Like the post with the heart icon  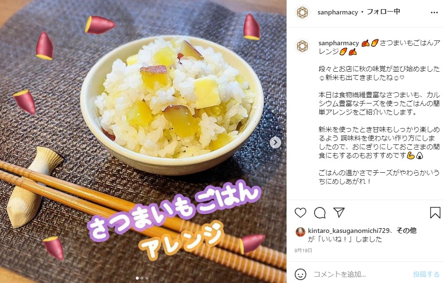point(300,213)
